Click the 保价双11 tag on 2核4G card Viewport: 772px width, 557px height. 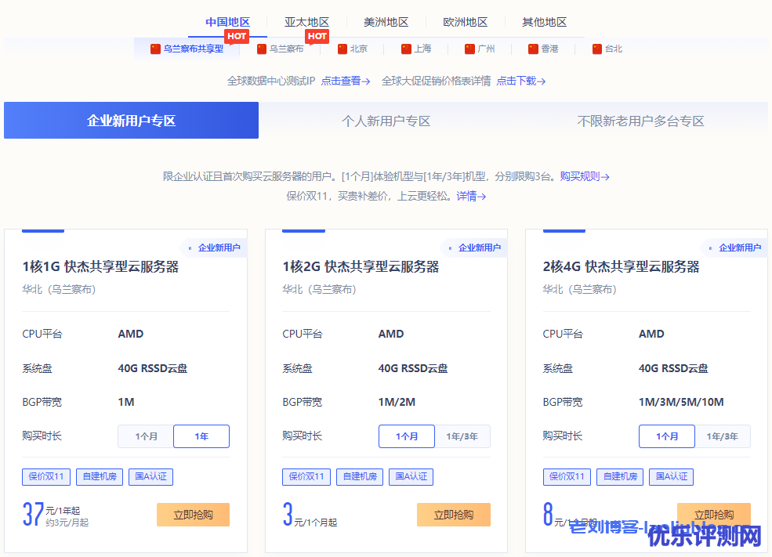[567, 476]
